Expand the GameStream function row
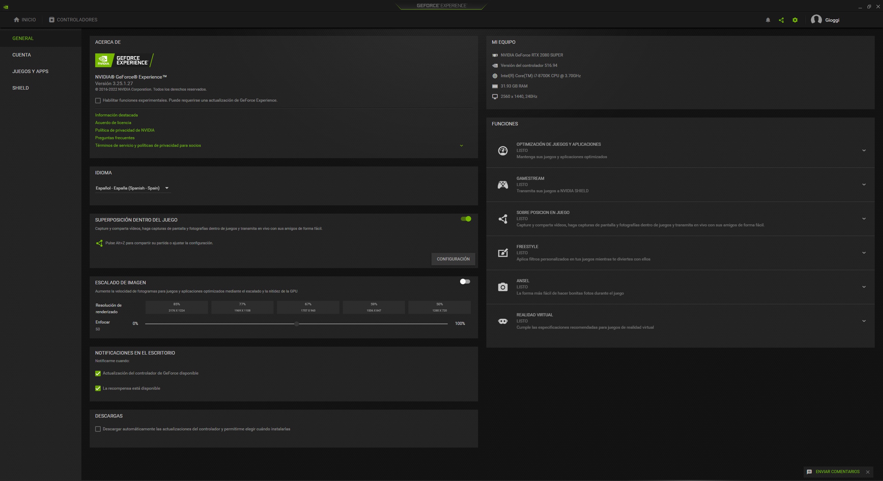 click(x=864, y=185)
